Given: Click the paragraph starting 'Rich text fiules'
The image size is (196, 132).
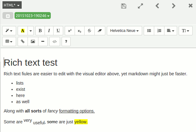Looking at the screenshot, I should 95,74.
